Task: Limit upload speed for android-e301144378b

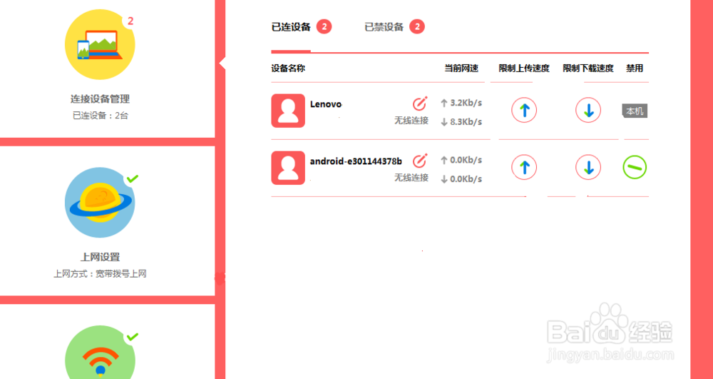Action: [524, 168]
